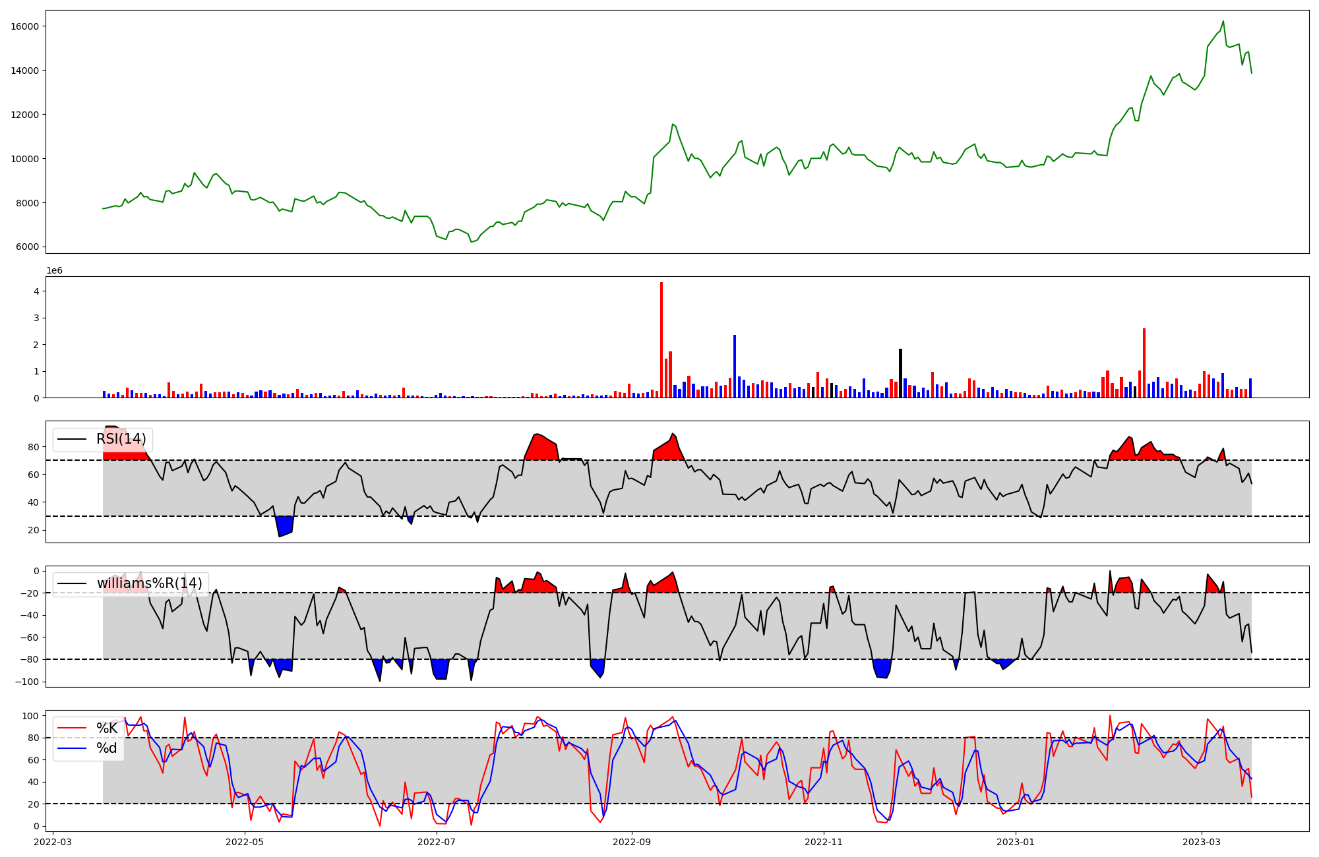Click the tall black volume bar

pos(900,373)
